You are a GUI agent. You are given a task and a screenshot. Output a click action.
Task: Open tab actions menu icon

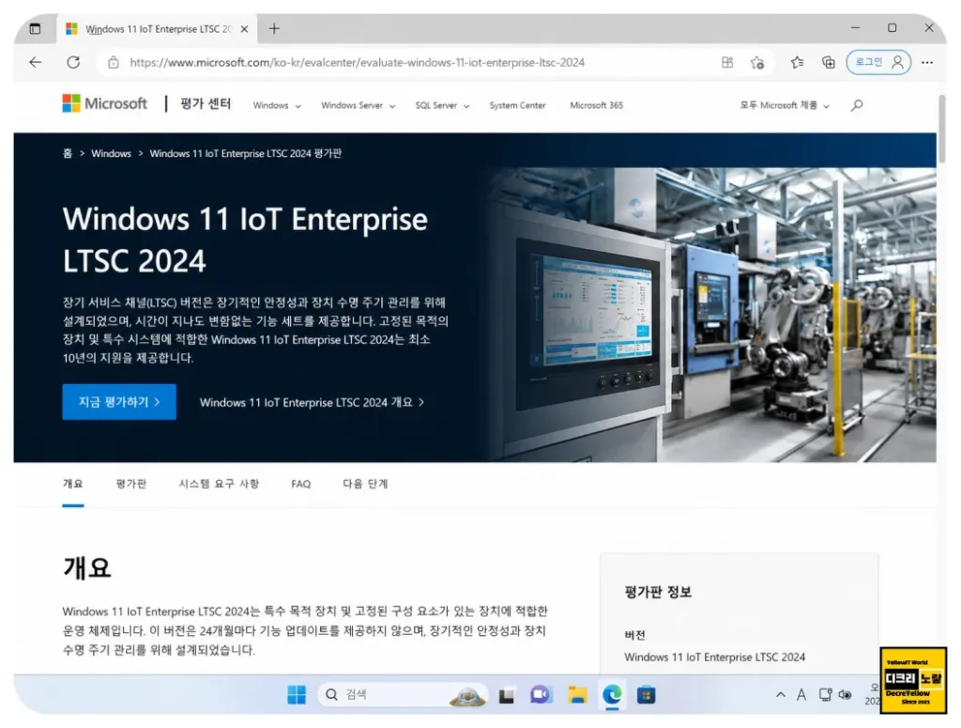(35, 29)
